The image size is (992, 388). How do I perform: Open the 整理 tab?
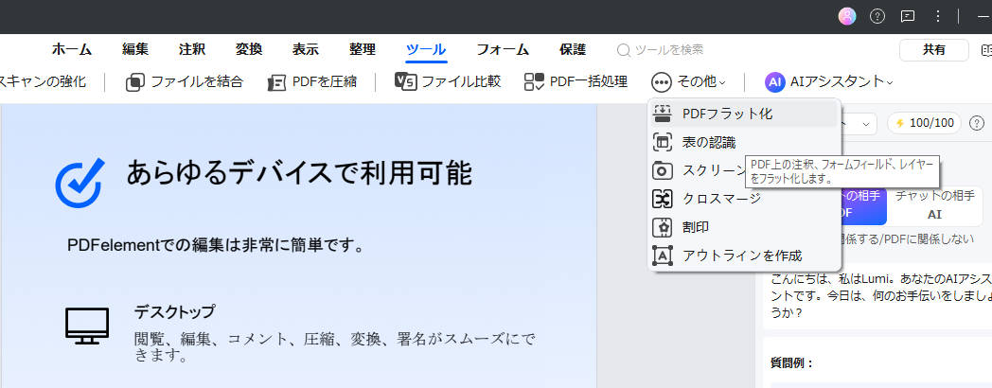click(363, 49)
